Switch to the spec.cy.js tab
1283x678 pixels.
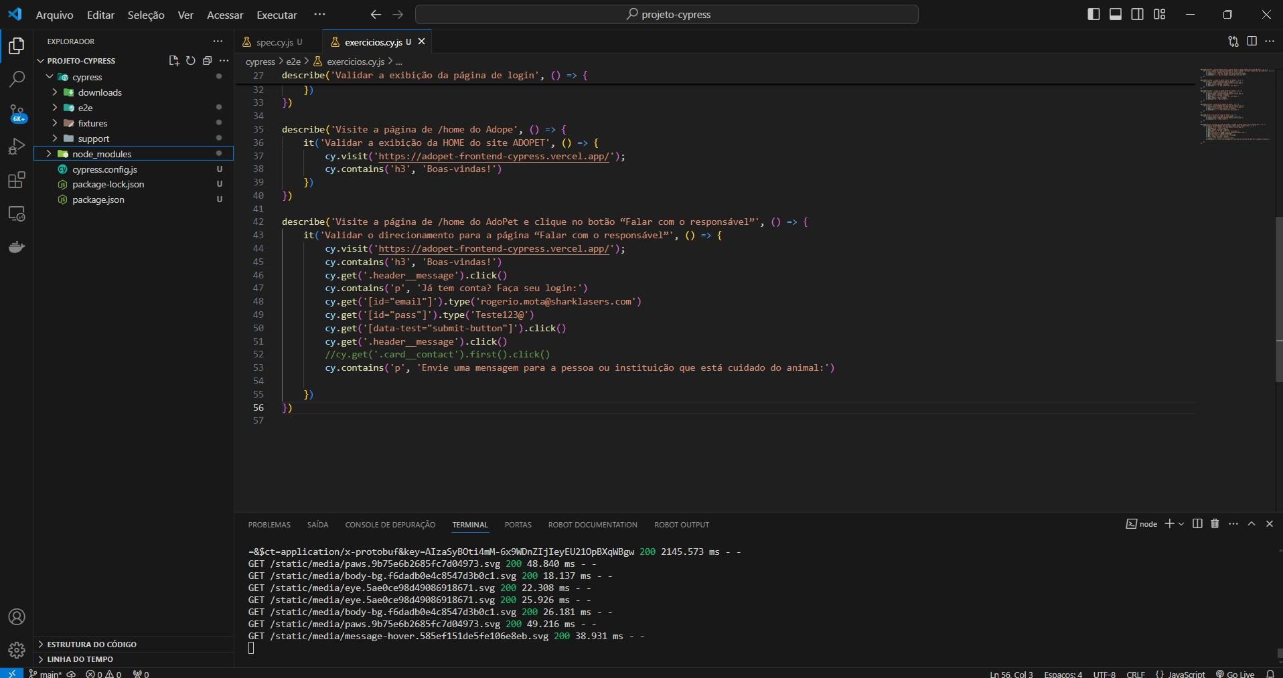click(274, 41)
